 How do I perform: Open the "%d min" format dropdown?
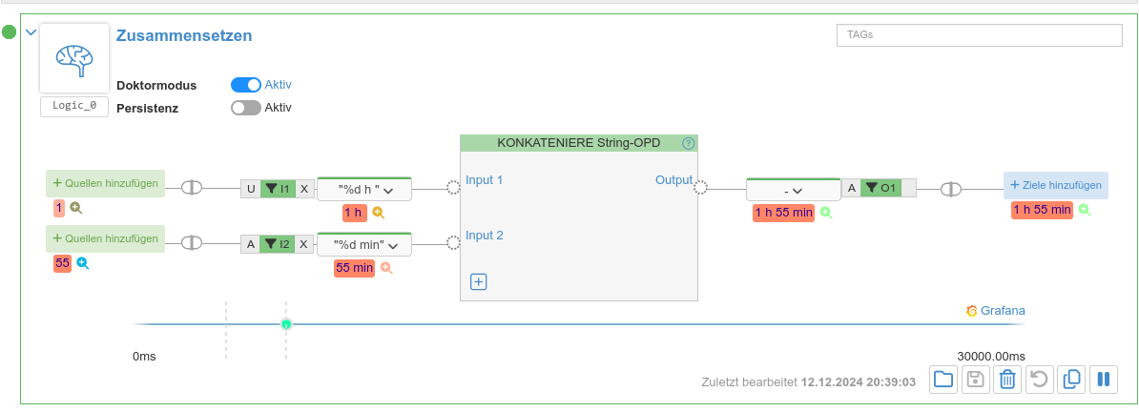[x=363, y=245]
